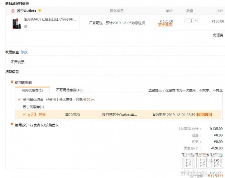Click the yellow badge beside 苏宁Outlets
This screenshot has height=178, width=225.
pyautogui.click(x=40, y=10)
